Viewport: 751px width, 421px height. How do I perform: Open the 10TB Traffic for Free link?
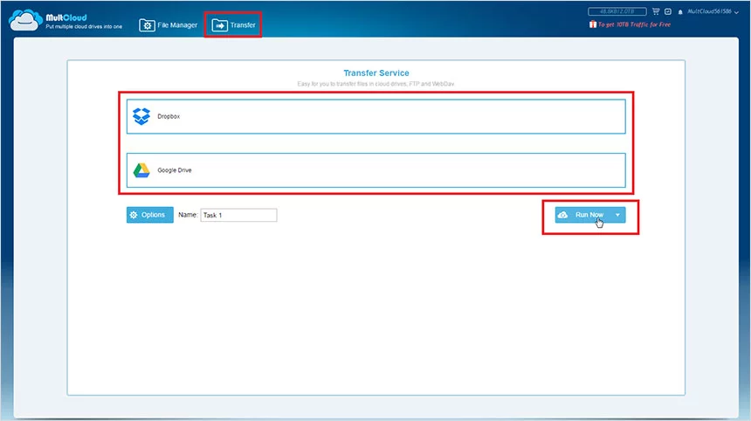634,24
